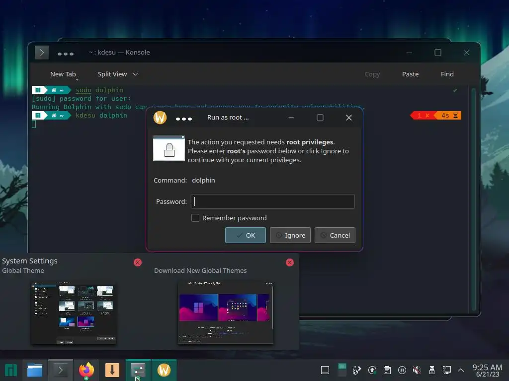
Task: Click the Ignore button
Action: click(x=290, y=235)
